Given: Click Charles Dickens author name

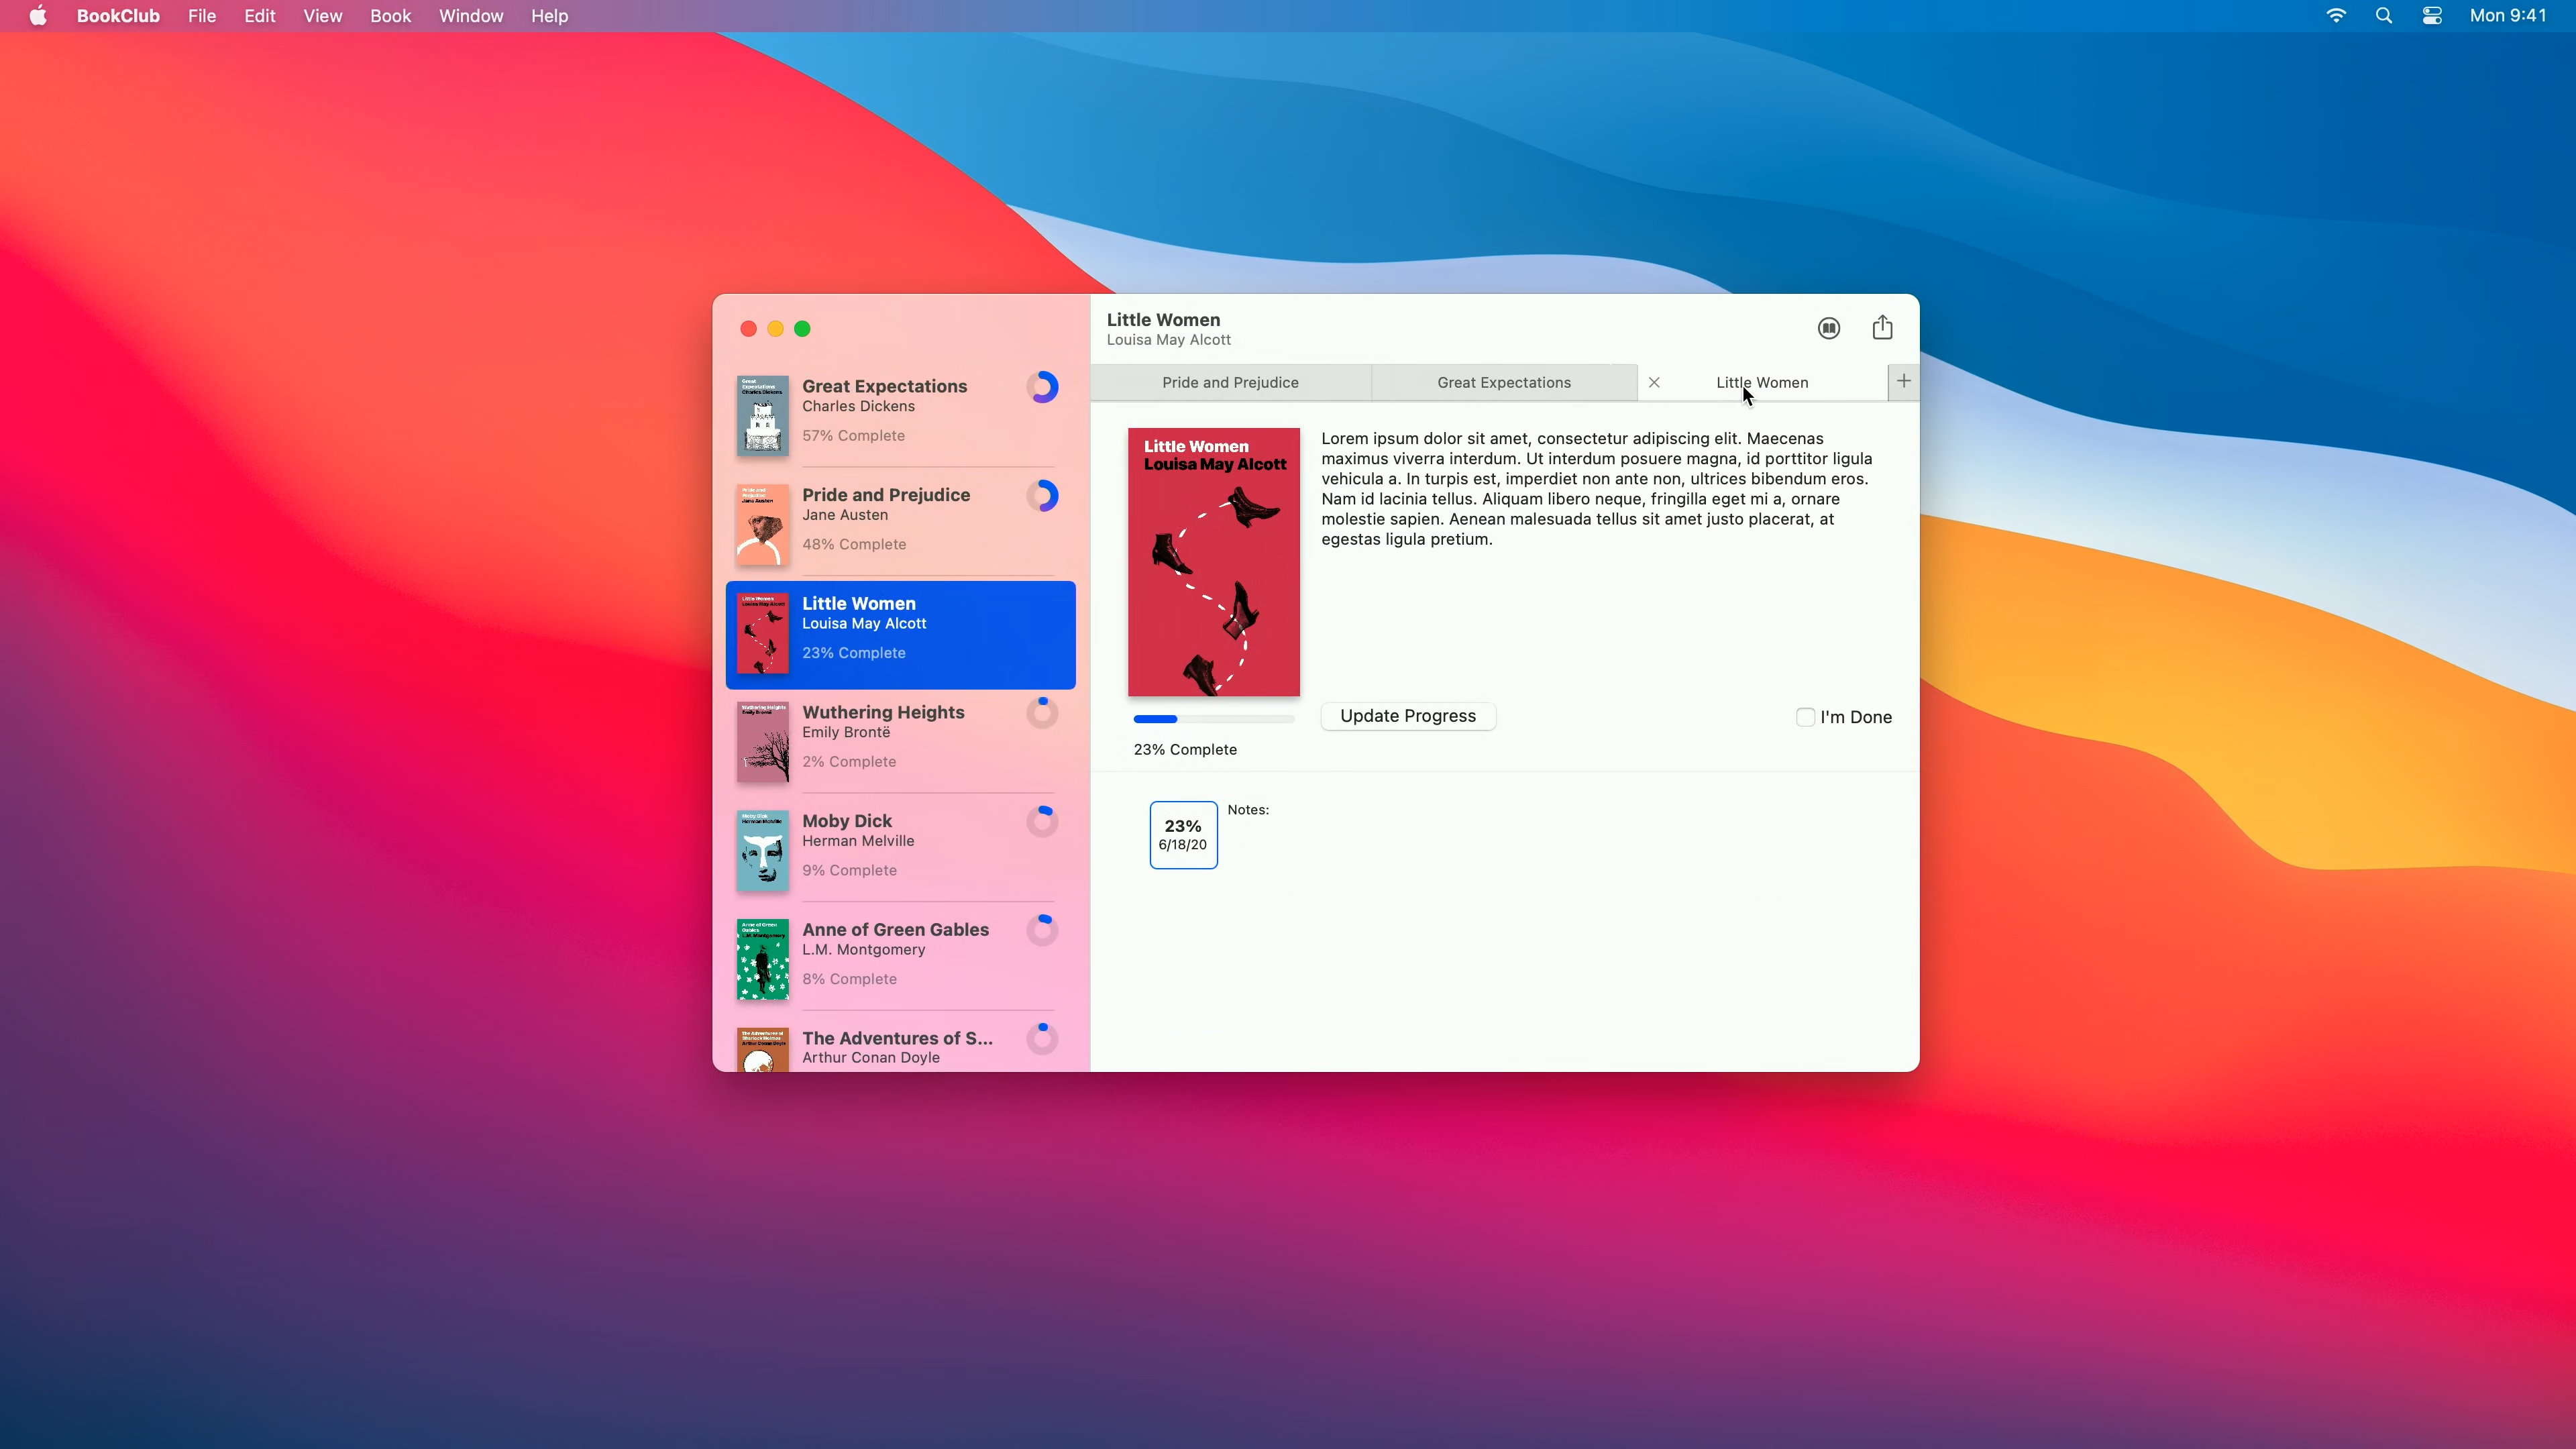Looking at the screenshot, I should coord(858,406).
